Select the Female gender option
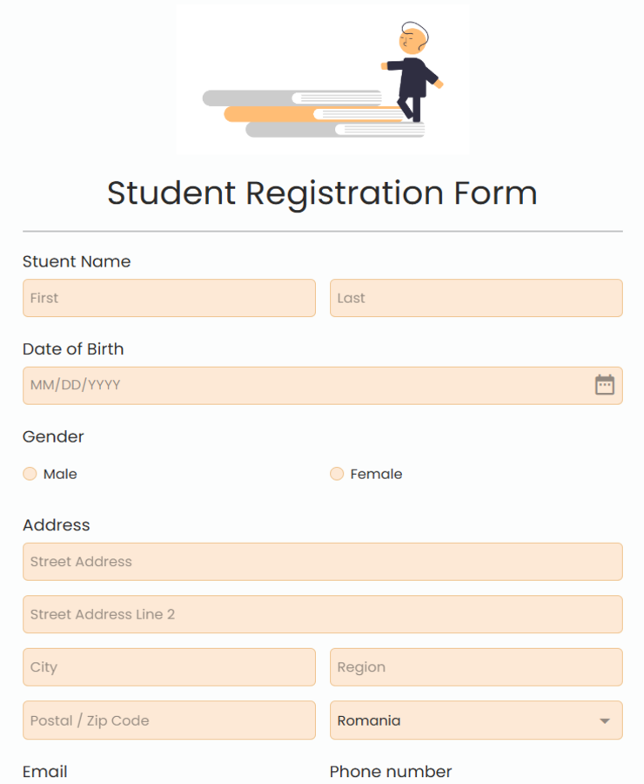The width and height of the screenshot is (644, 784). [337, 474]
